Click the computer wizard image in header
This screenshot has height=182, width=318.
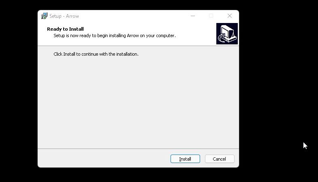tap(227, 33)
